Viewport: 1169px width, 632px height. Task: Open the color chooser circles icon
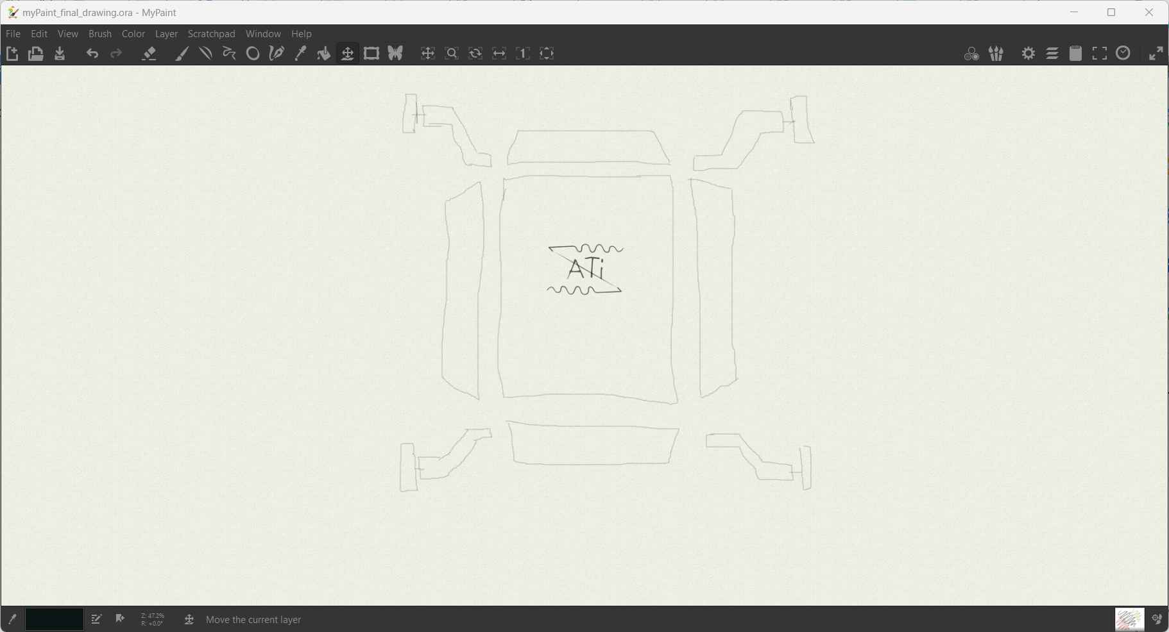(971, 54)
